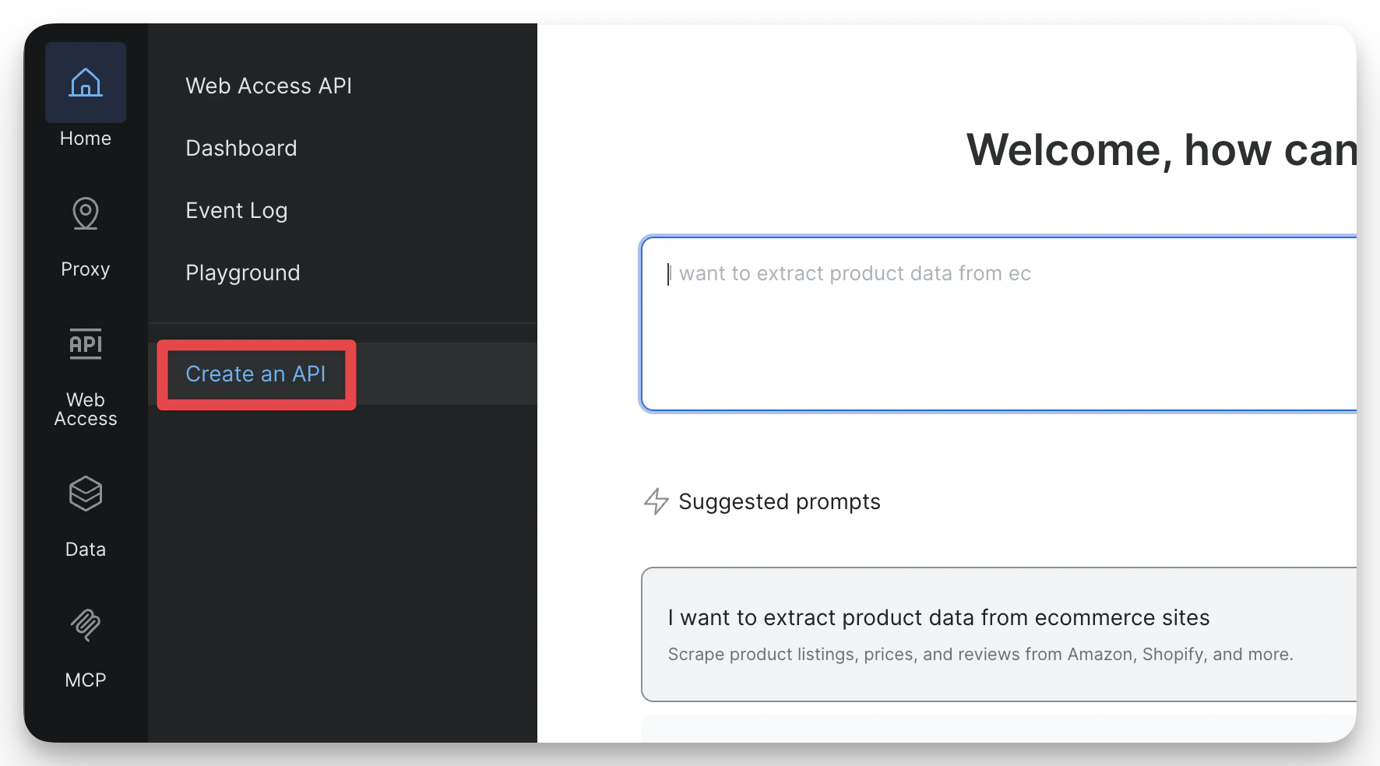Click the paperclip-style icon above MCP

coord(85,627)
